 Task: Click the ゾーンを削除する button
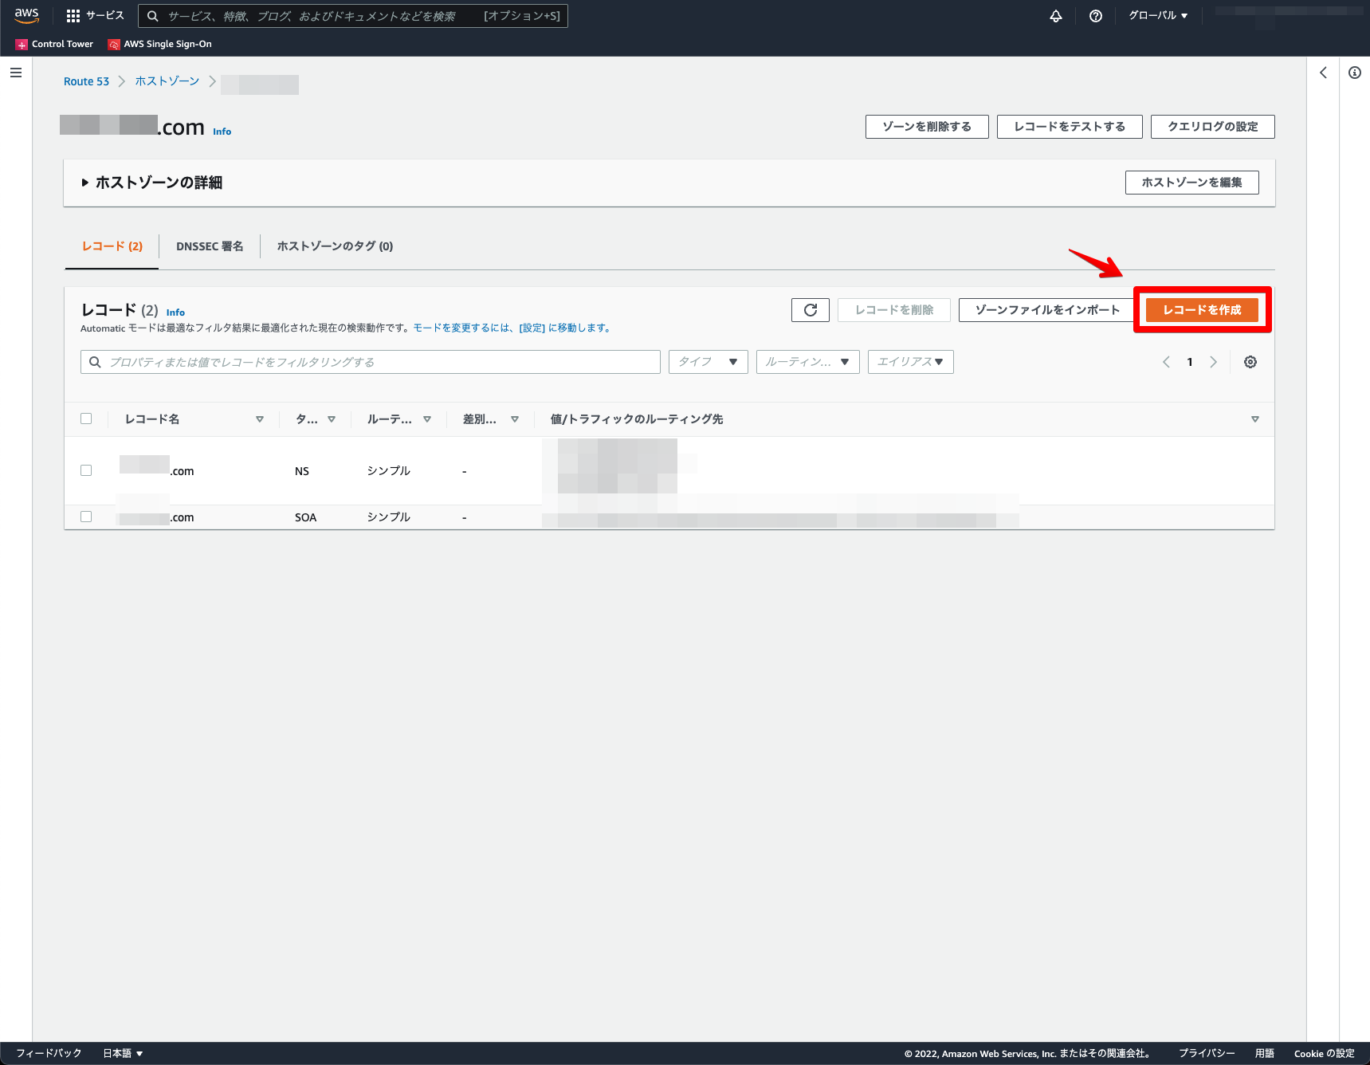927,127
